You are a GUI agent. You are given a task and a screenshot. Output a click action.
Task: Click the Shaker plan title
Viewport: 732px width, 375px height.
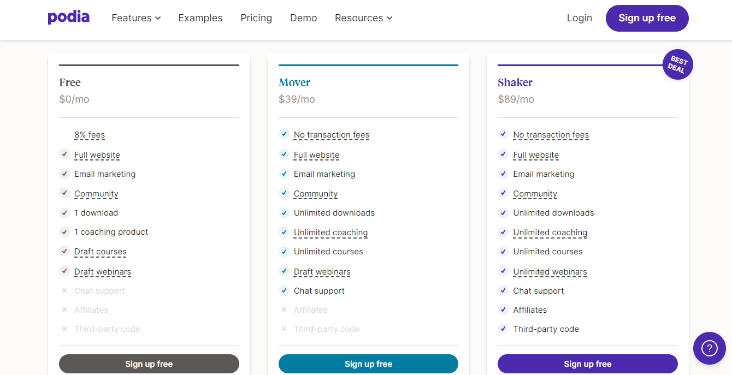(515, 82)
